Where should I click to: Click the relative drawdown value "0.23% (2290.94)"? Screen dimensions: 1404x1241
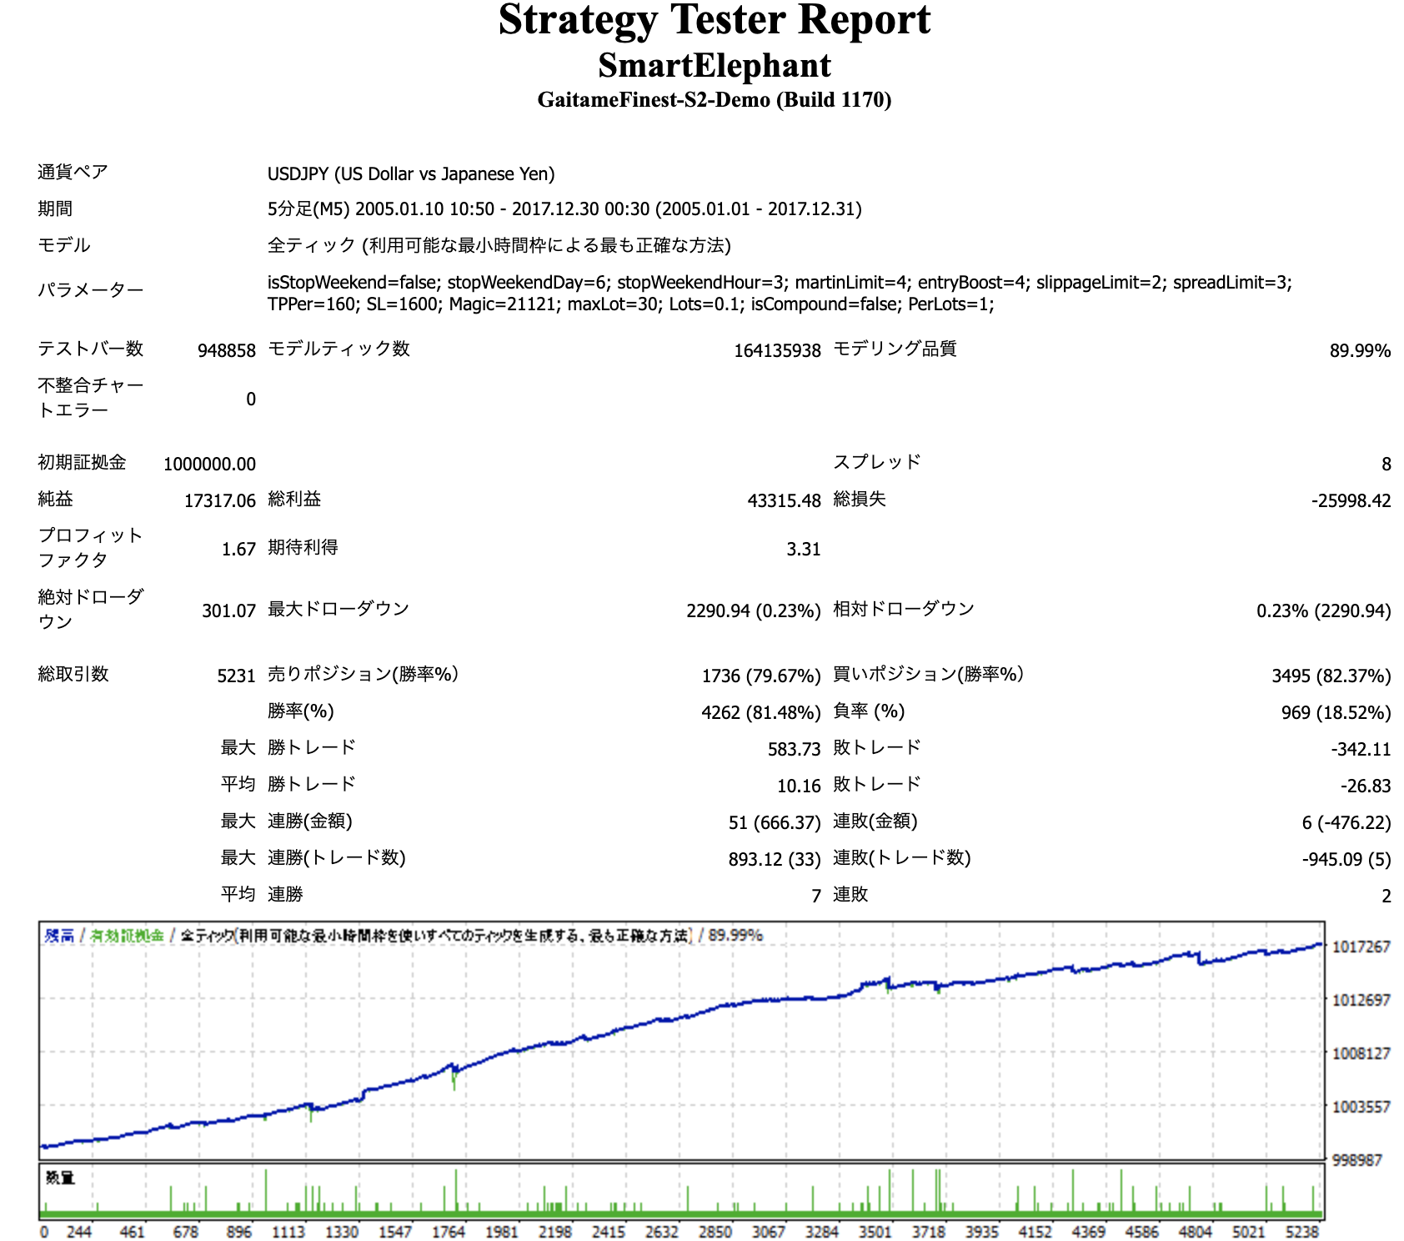pos(1323,610)
